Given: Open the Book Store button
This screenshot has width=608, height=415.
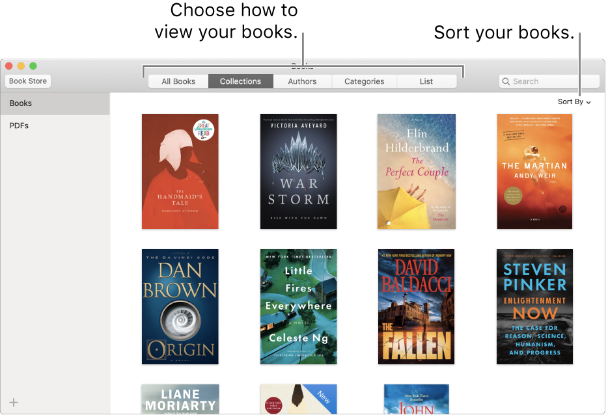Looking at the screenshot, I should click(28, 81).
